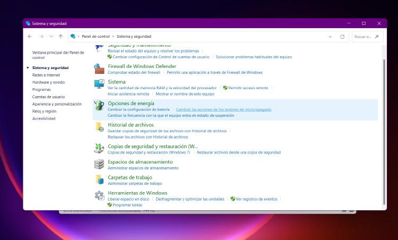
Task: Click Panel de control breadcrumb
Action: [96, 37]
